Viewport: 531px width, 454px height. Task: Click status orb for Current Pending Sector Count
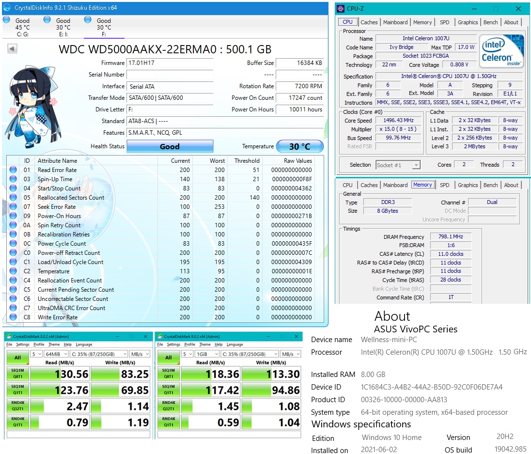click(x=13, y=289)
